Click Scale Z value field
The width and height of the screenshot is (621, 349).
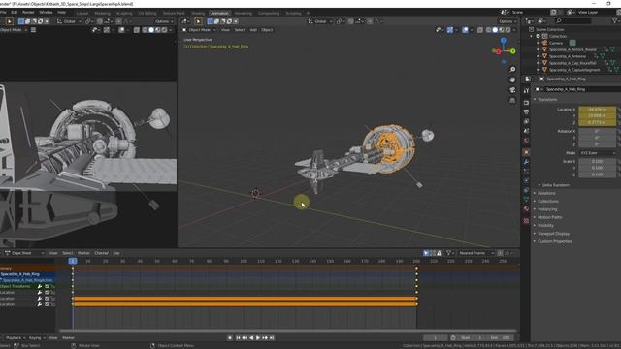click(x=598, y=174)
